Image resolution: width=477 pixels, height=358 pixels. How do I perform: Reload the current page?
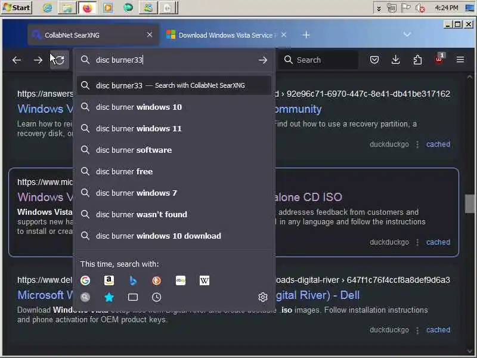pyautogui.click(x=60, y=60)
